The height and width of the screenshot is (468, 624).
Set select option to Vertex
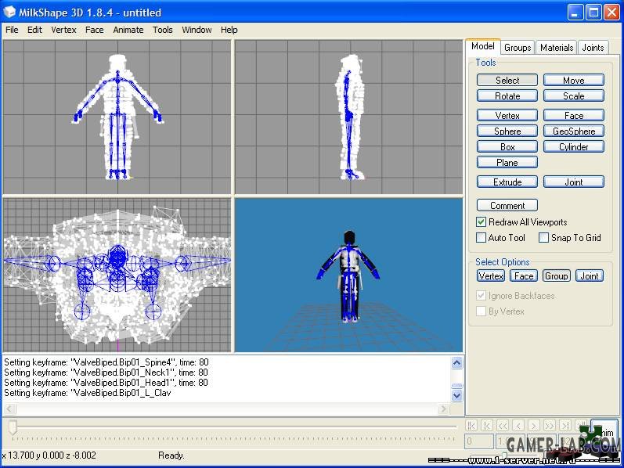[491, 275]
